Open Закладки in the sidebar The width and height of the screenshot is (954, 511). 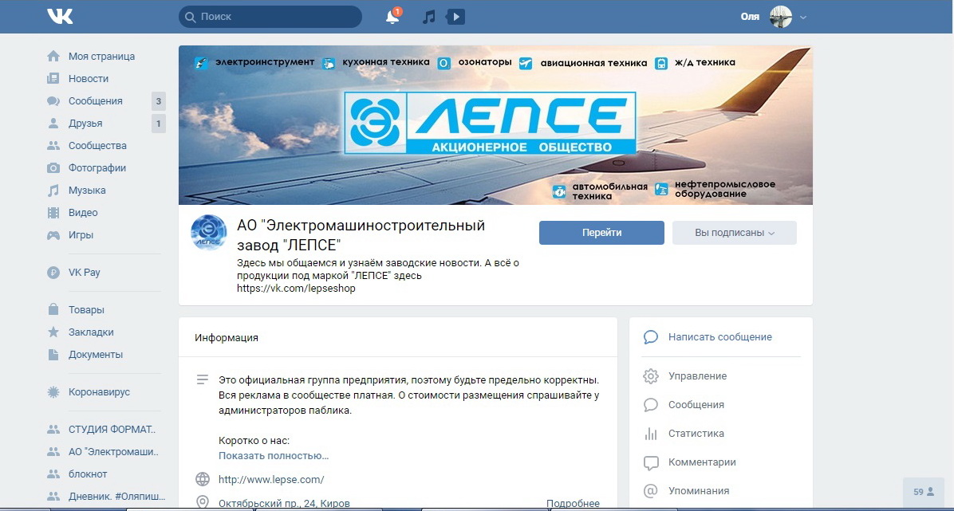tap(91, 332)
